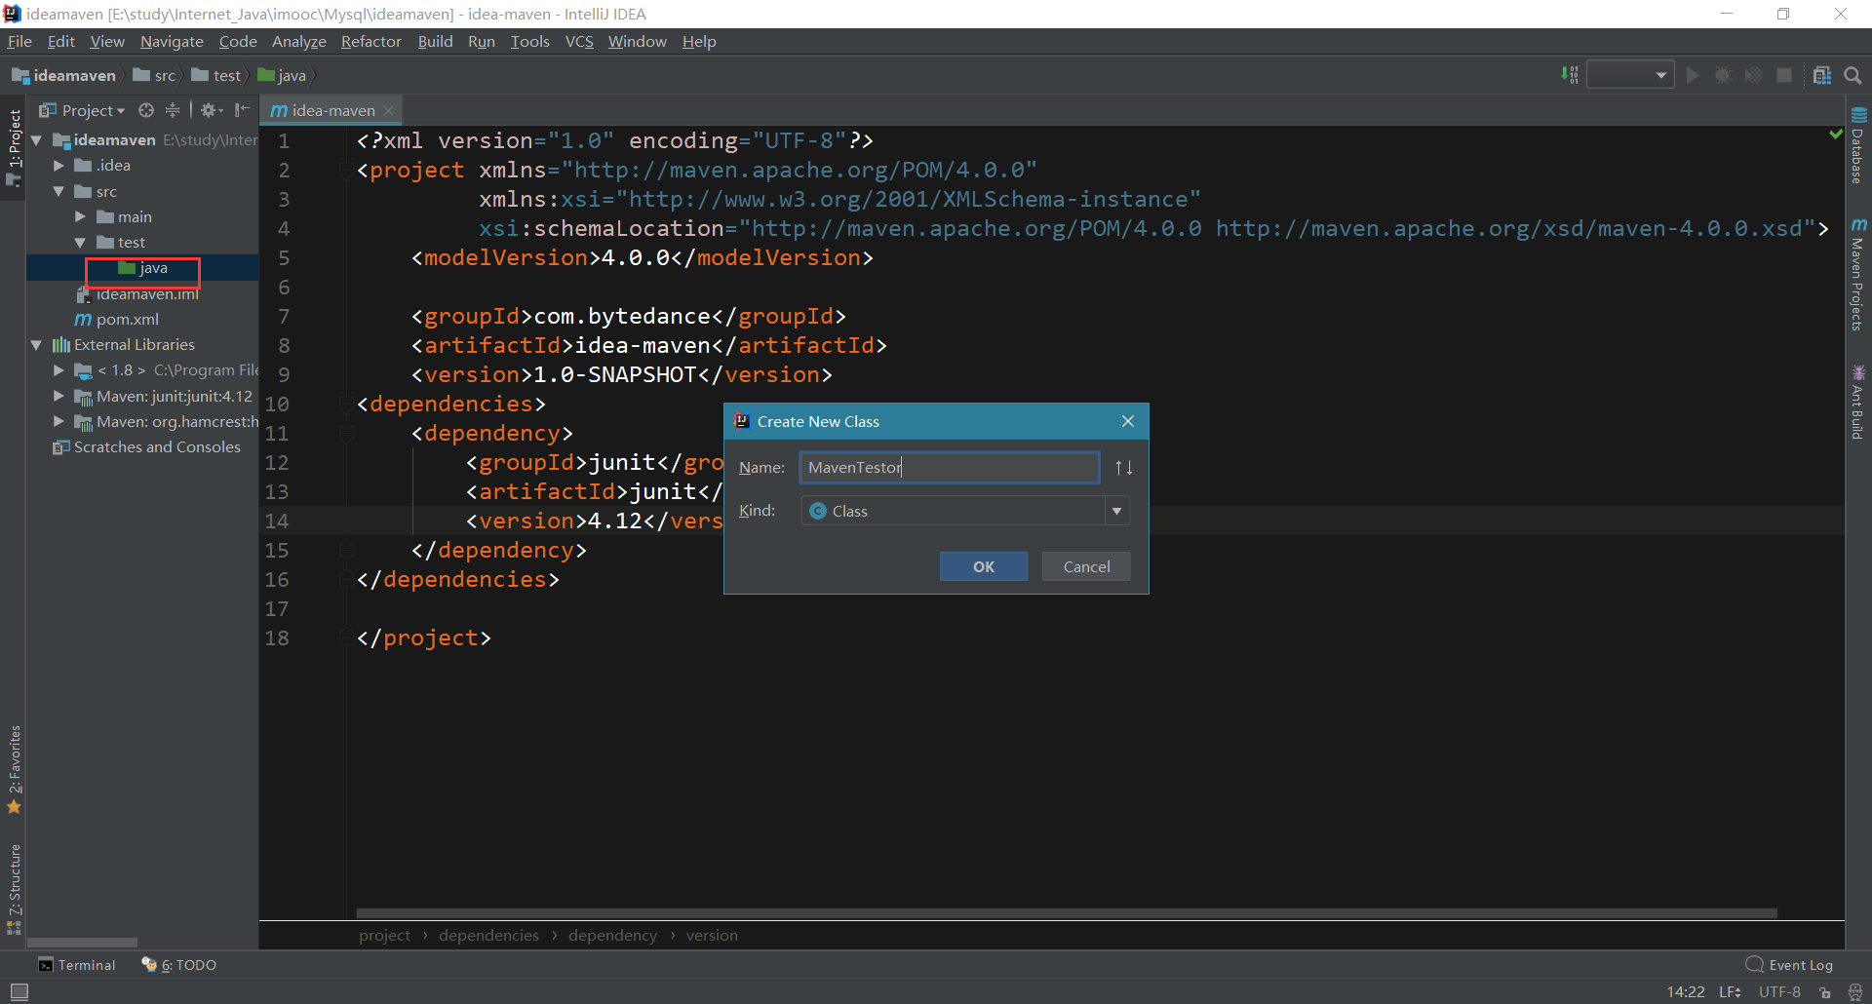Open Project panel settings gear icon
Image resolution: width=1872 pixels, height=1004 pixels.
[x=212, y=110]
